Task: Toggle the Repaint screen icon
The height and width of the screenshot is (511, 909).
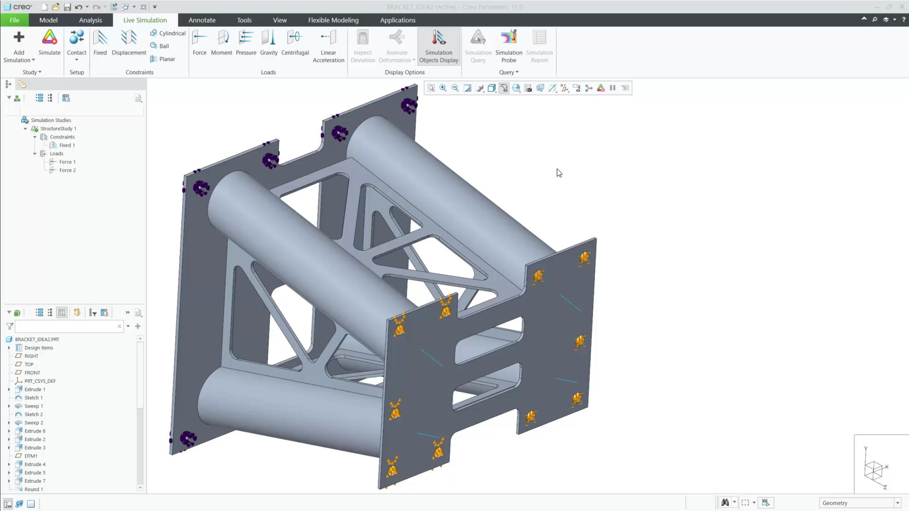Action: click(x=467, y=88)
